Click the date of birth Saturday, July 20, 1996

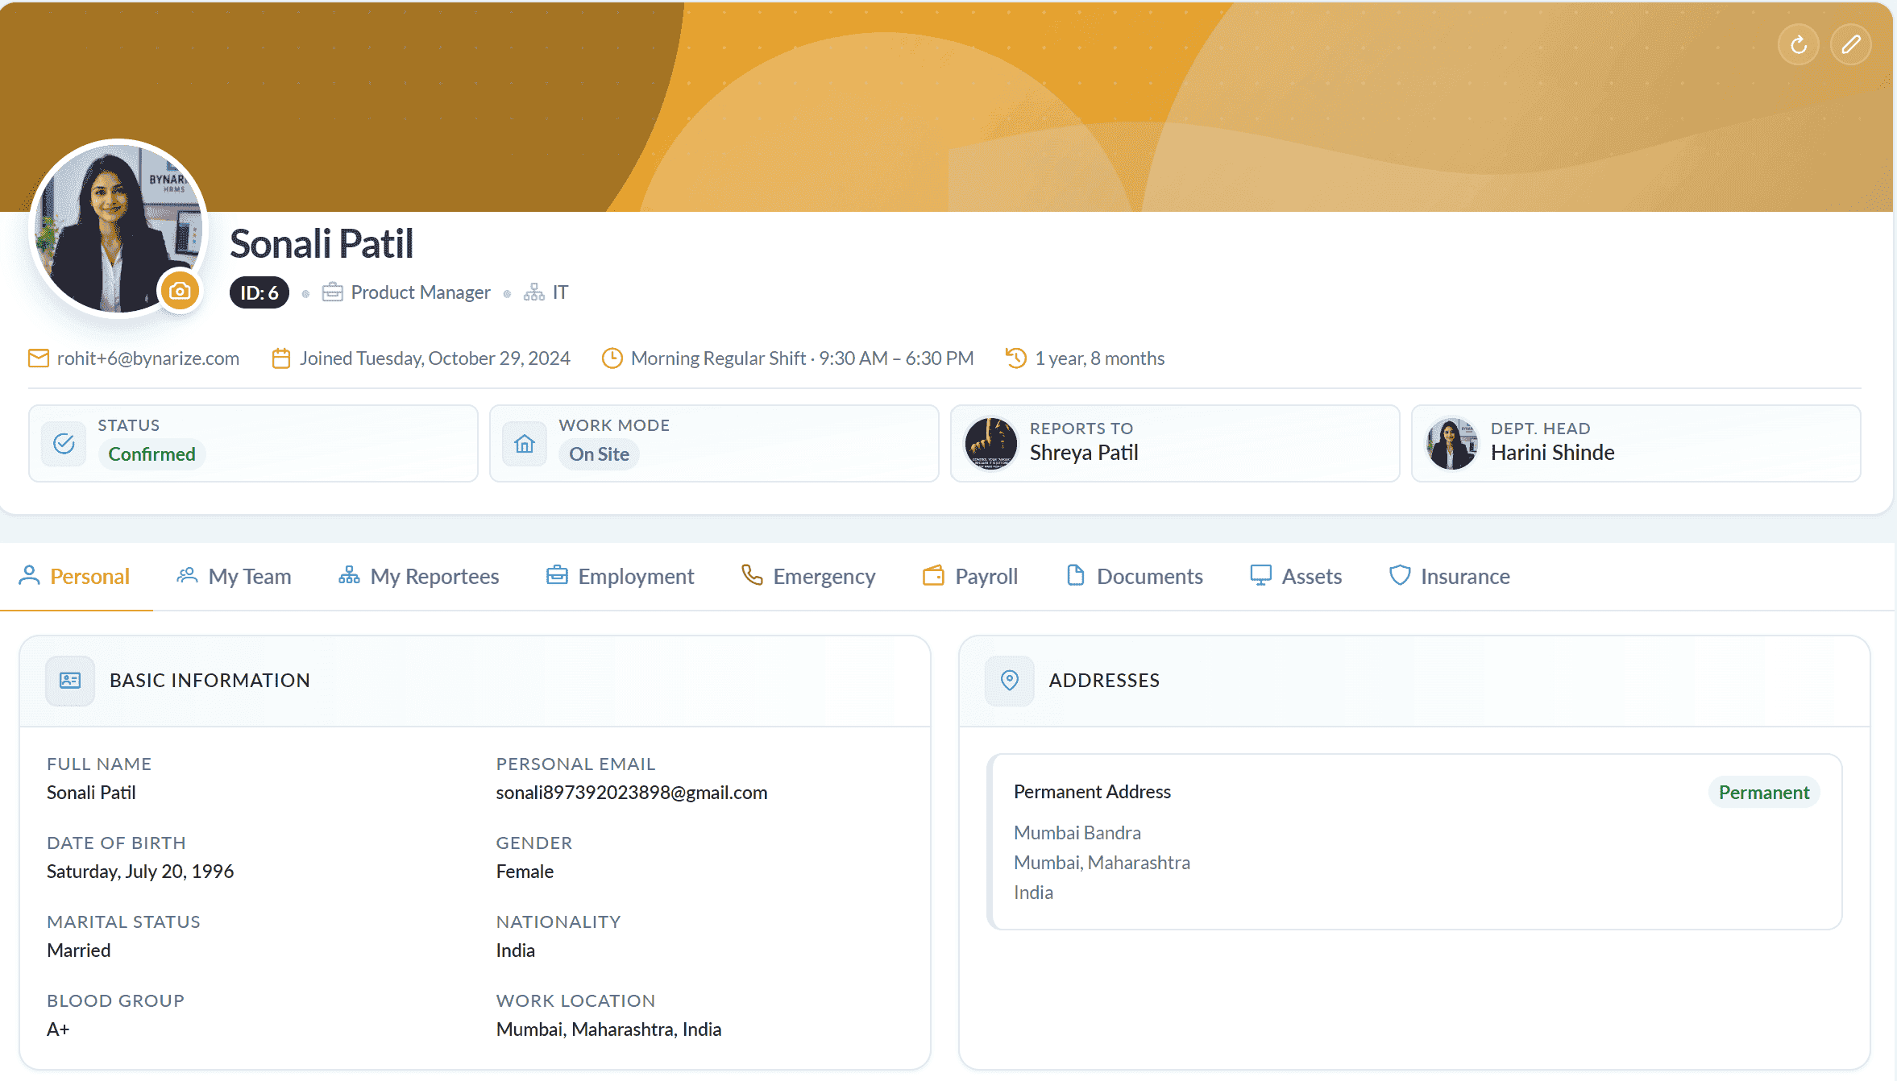pyautogui.click(x=140, y=872)
